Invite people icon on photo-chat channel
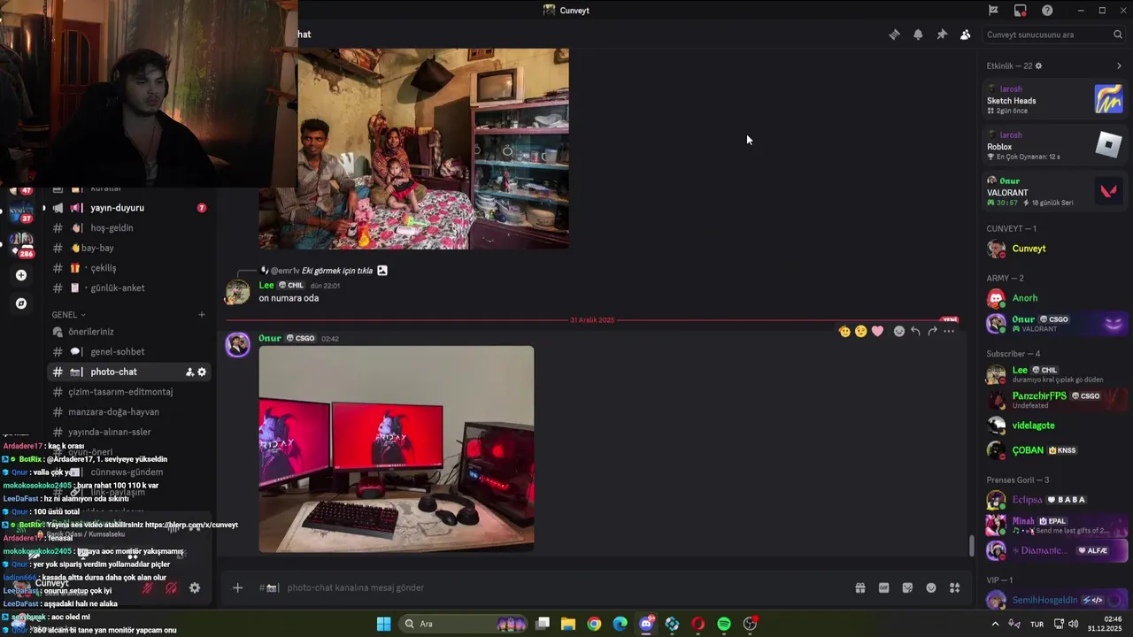This screenshot has height=637, width=1133. [189, 372]
